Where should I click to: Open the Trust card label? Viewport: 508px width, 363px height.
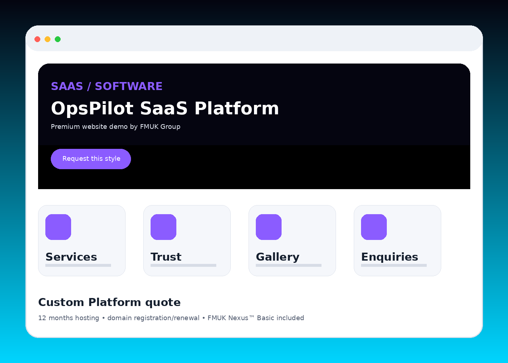coord(166,257)
